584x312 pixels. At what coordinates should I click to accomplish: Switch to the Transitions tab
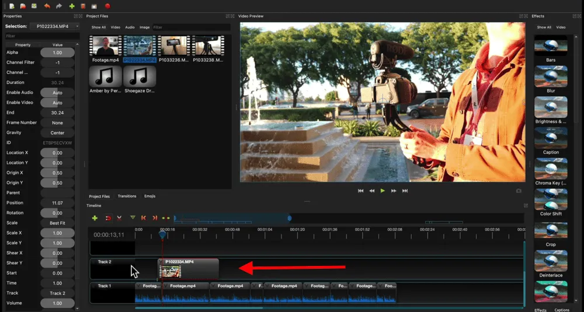click(127, 197)
